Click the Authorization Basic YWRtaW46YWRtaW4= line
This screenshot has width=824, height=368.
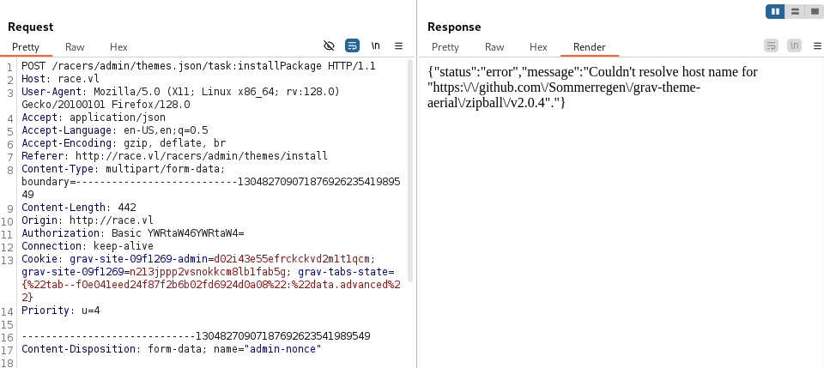tap(133, 232)
